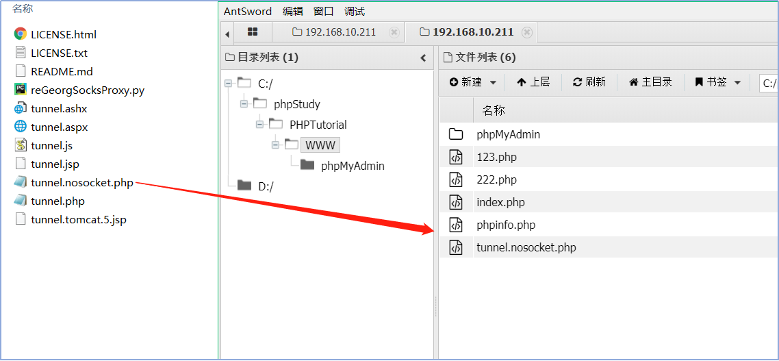Collapse the WWW tree node
779x361 pixels.
click(x=276, y=145)
